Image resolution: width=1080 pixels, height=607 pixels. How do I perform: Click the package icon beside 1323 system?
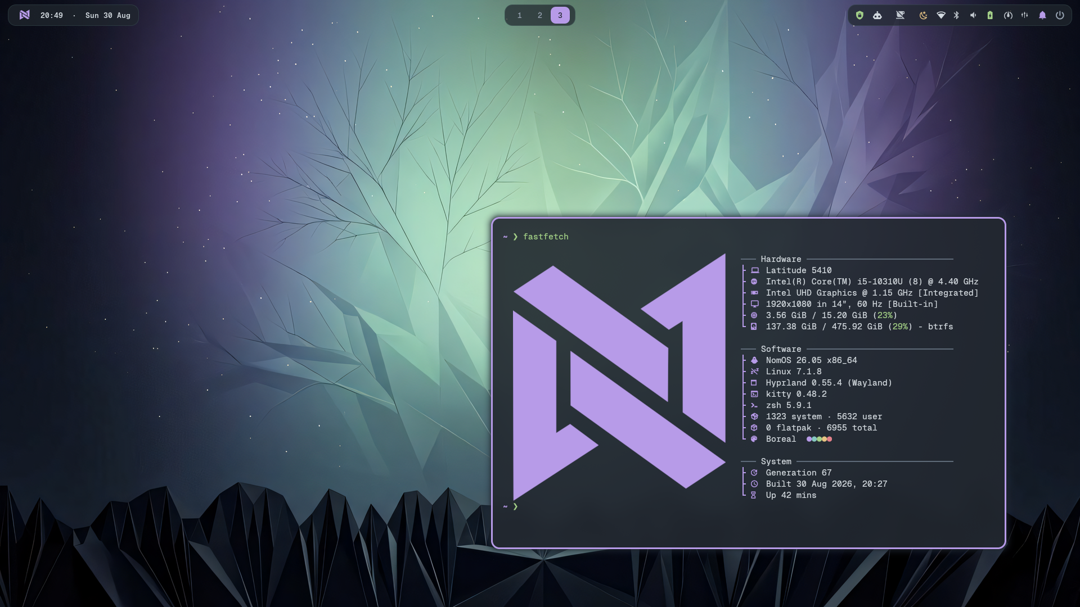click(754, 416)
